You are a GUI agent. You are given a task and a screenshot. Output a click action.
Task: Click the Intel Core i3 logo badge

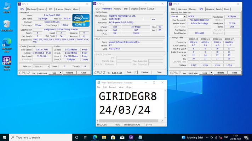(81, 20)
